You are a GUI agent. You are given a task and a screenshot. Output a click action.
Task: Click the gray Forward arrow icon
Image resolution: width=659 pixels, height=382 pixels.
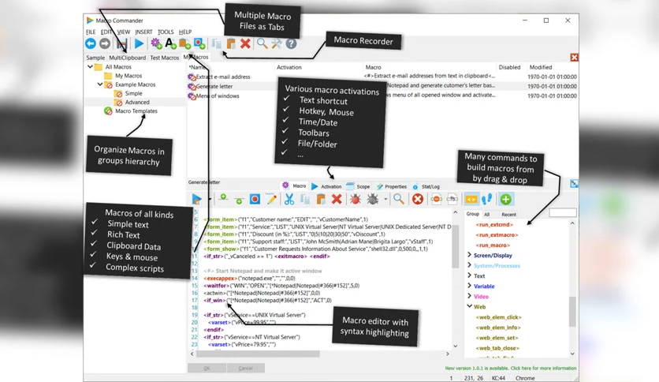[105, 43]
